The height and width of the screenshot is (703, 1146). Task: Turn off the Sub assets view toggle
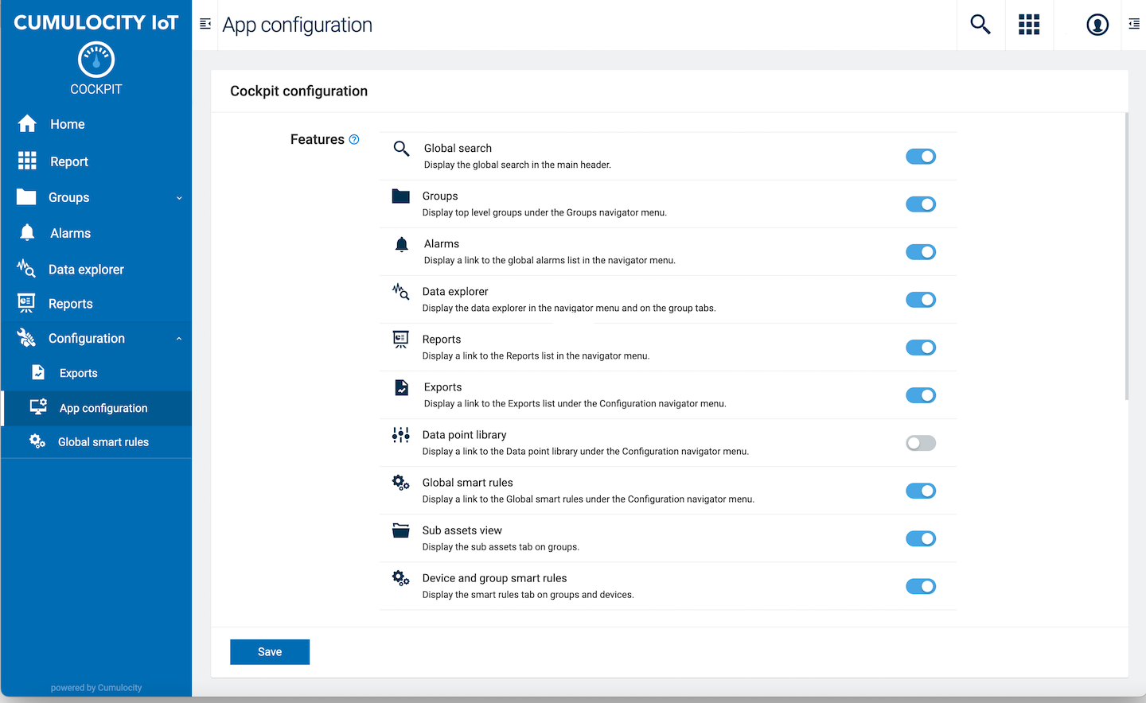point(921,538)
